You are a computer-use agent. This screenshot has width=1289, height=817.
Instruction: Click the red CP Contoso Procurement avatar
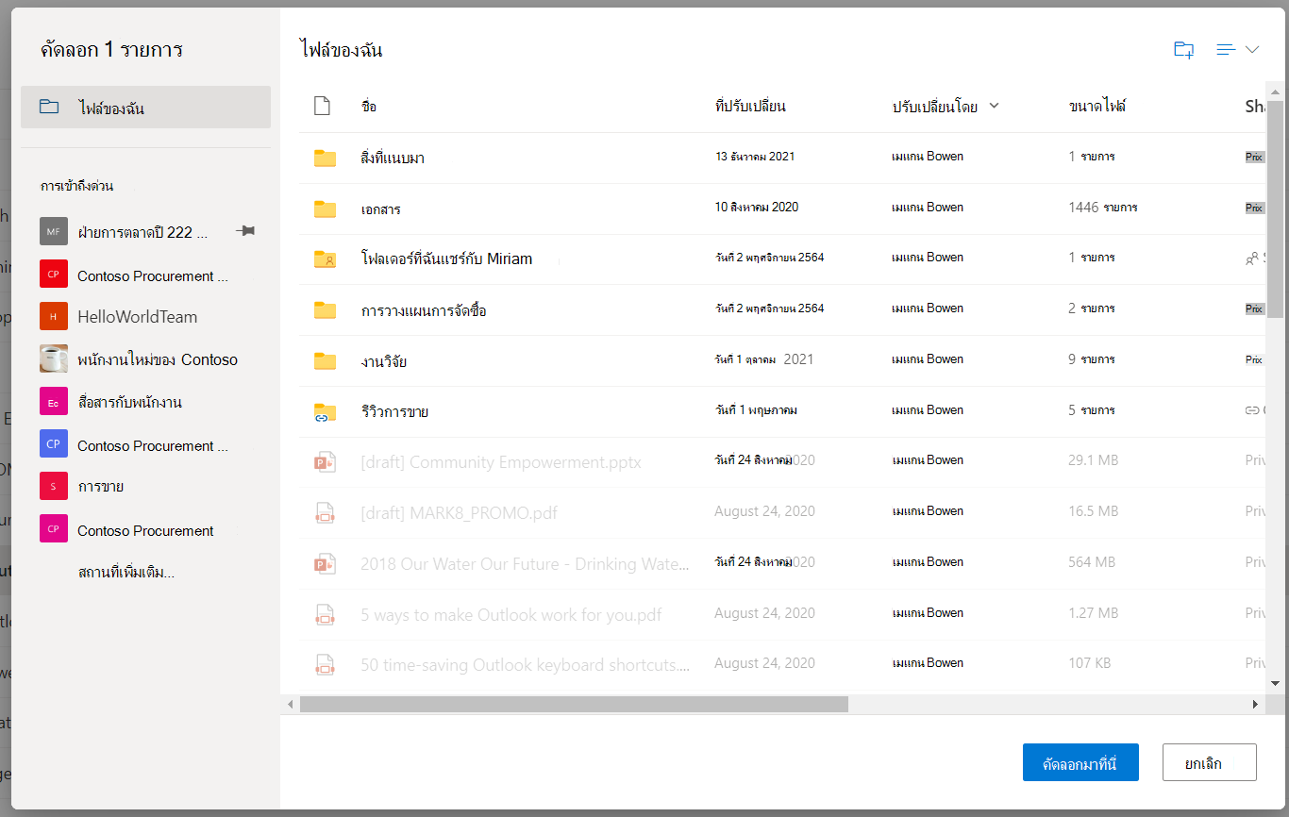(x=54, y=275)
